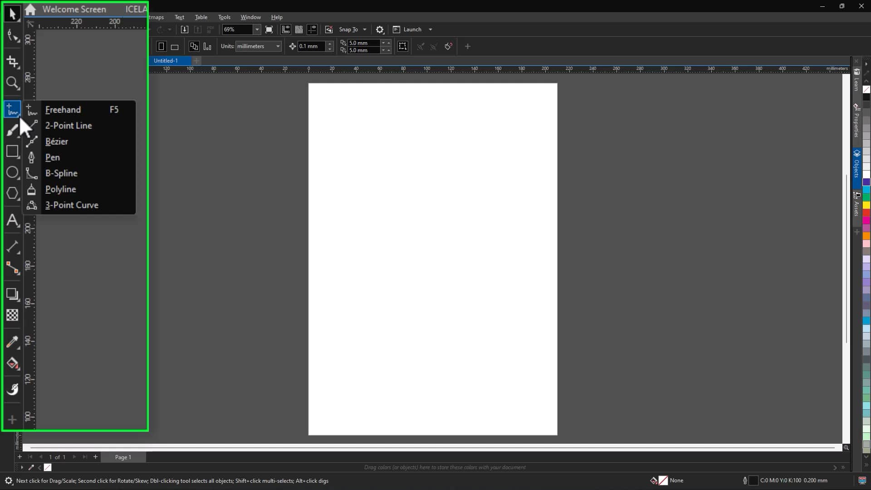The height and width of the screenshot is (490, 871).
Task: Choose 3-Point Curve in the flyout
Action: coord(71,205)
